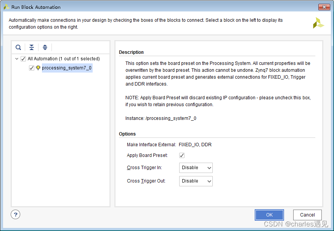The height and width of the screenshot is (231, 334).
Task: Open help via the question mark icon
Action: tap(15, 214)
